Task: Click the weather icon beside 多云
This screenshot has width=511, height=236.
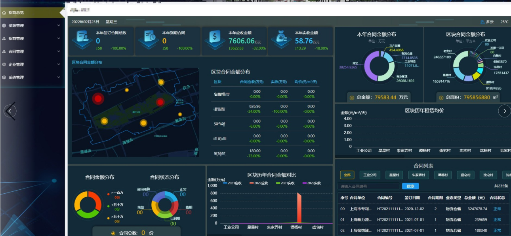Action: click(482, 22)
